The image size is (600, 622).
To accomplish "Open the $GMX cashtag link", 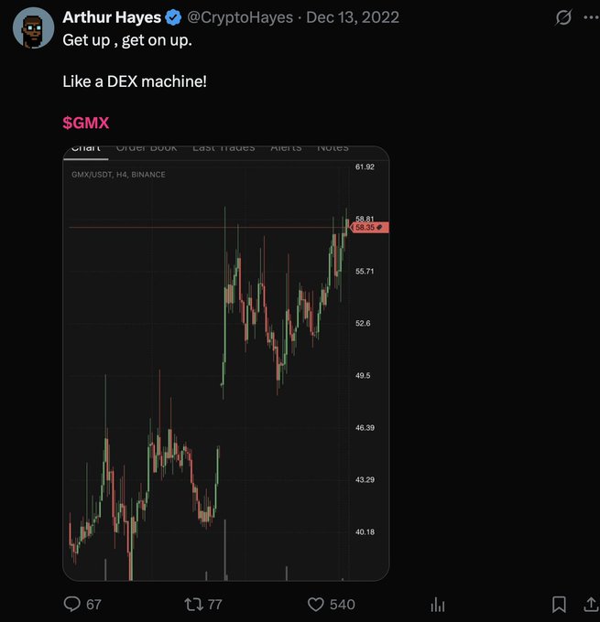I will [x=86, y=123].
